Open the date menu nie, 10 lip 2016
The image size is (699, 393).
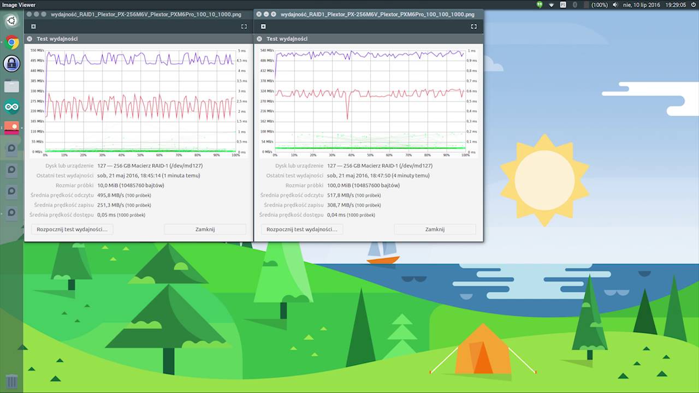(x=642, y=5)
